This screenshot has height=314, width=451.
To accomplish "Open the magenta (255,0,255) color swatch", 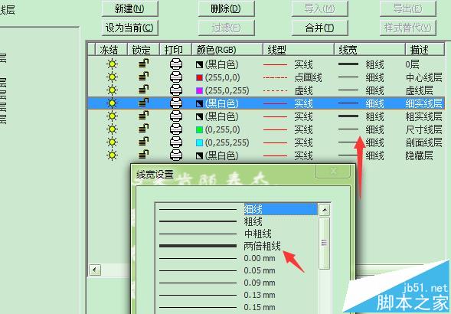I will pos(199,90).
